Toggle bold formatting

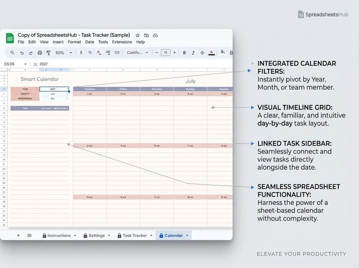[184, 53]
